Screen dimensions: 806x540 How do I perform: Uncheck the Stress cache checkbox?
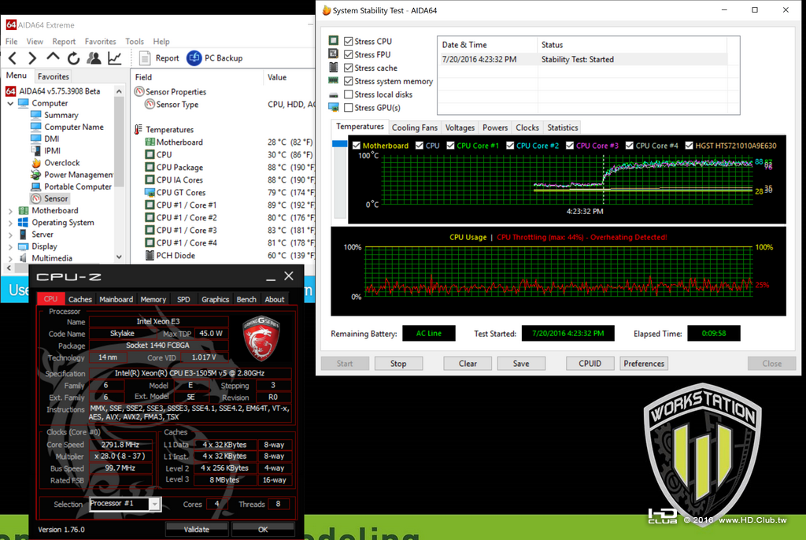click(x=349, y=68)
